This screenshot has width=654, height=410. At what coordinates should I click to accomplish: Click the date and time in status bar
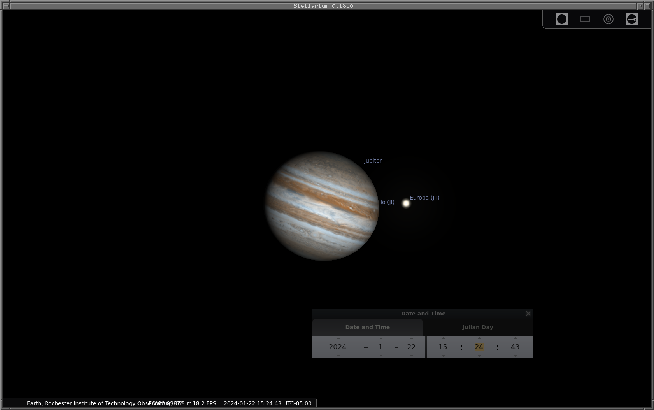(267, 403)
